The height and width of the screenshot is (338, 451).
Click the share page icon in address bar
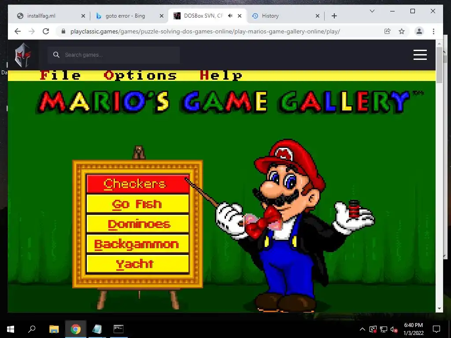pos(388,31)
